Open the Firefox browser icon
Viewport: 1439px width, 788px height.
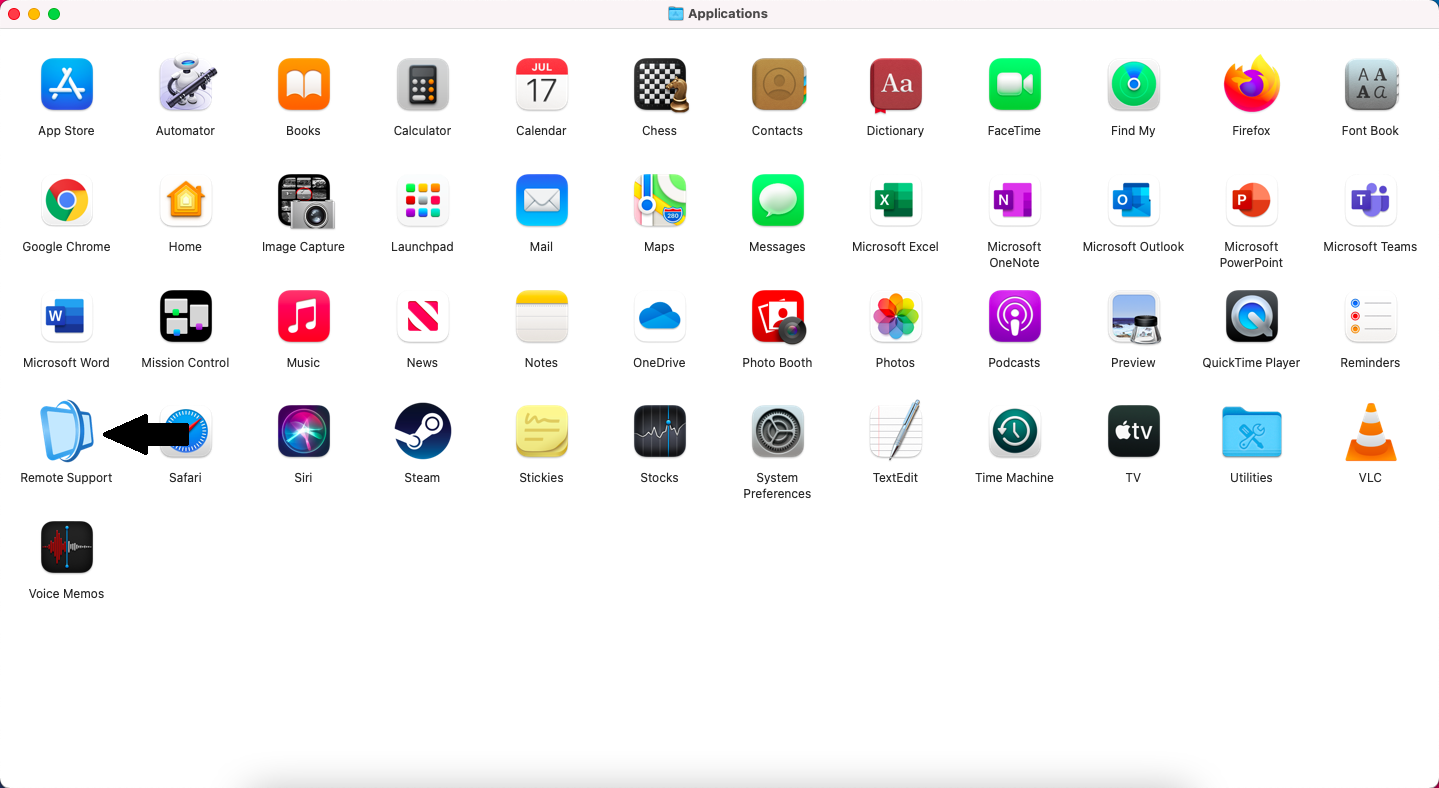(x=1251, y=84)
